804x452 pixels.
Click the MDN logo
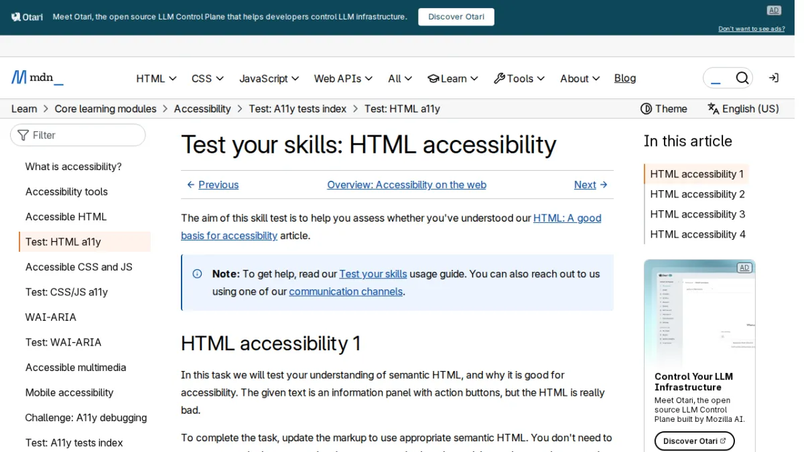coord(38,78)
